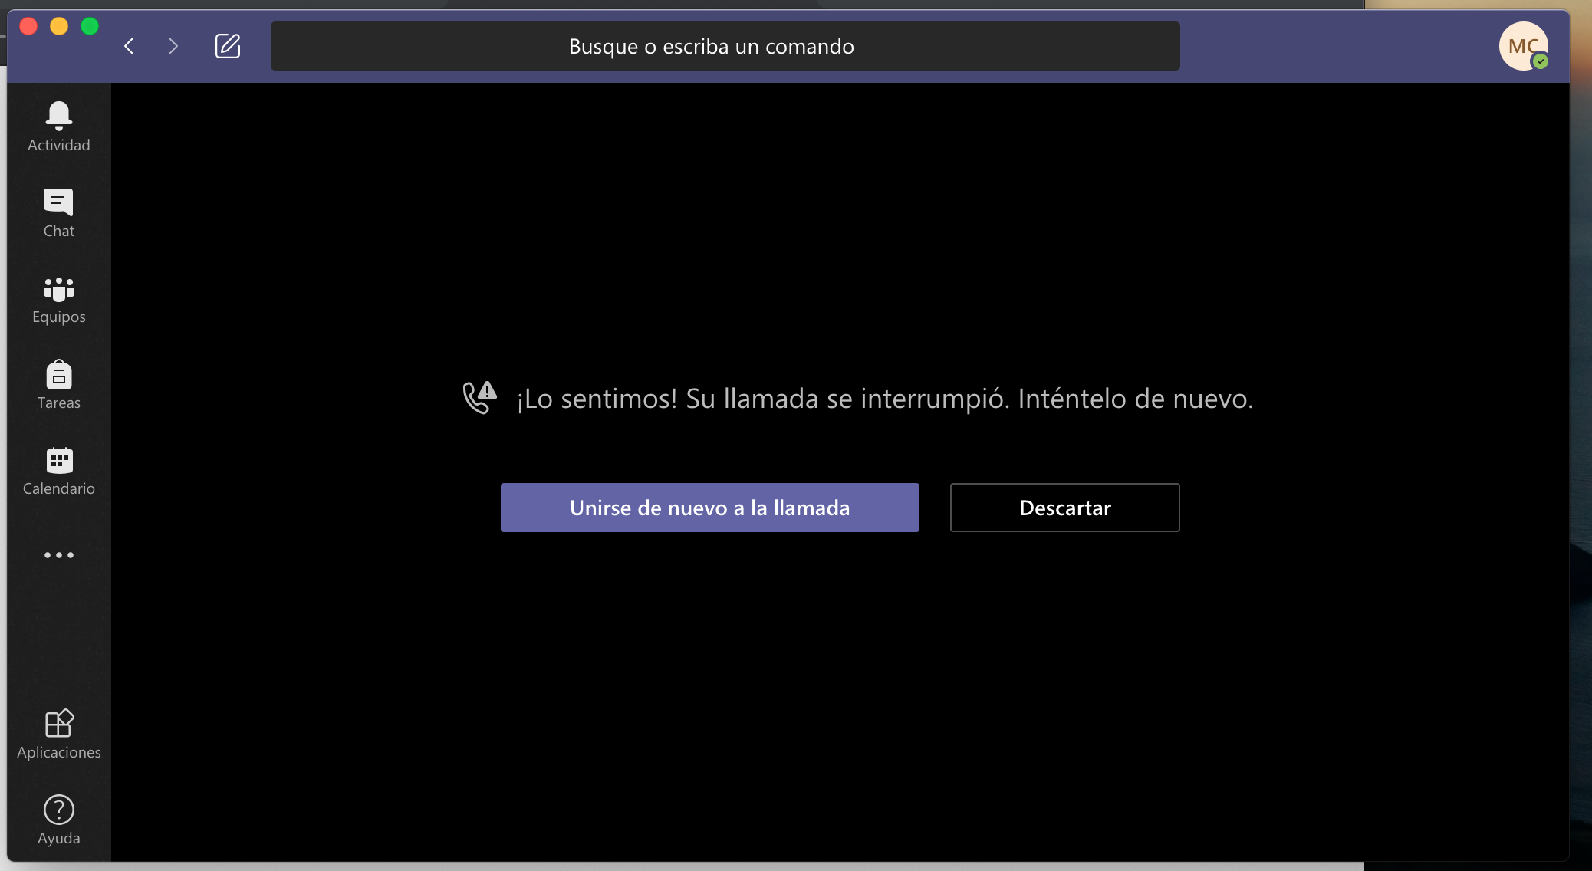Focus the Busque o escriba un comando field
1592x871 pixels.
(725, 46)
